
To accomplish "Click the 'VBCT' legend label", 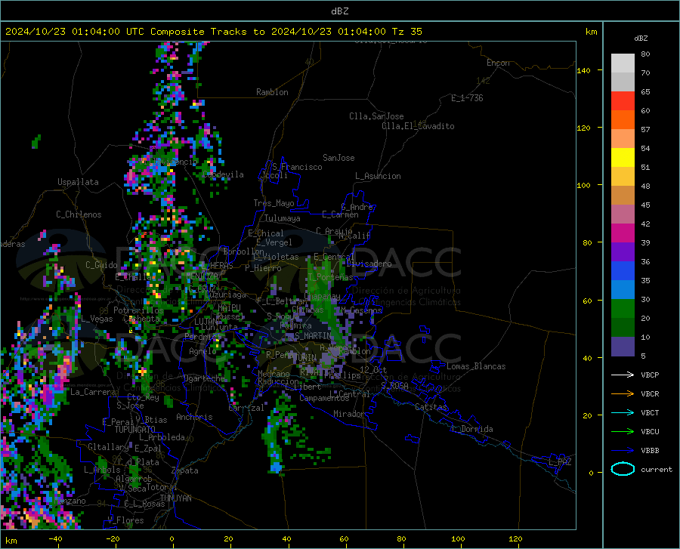I will [x=650, y=412].
